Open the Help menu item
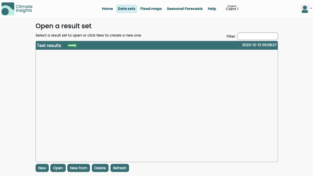The height and width of the screenshot is (176, 313). pos(212,9)
